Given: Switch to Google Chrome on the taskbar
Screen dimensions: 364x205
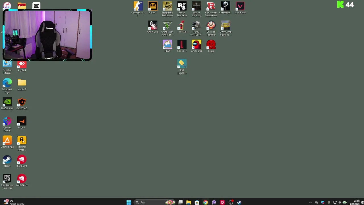Looking at the screenshot, I should coord(205,202).
